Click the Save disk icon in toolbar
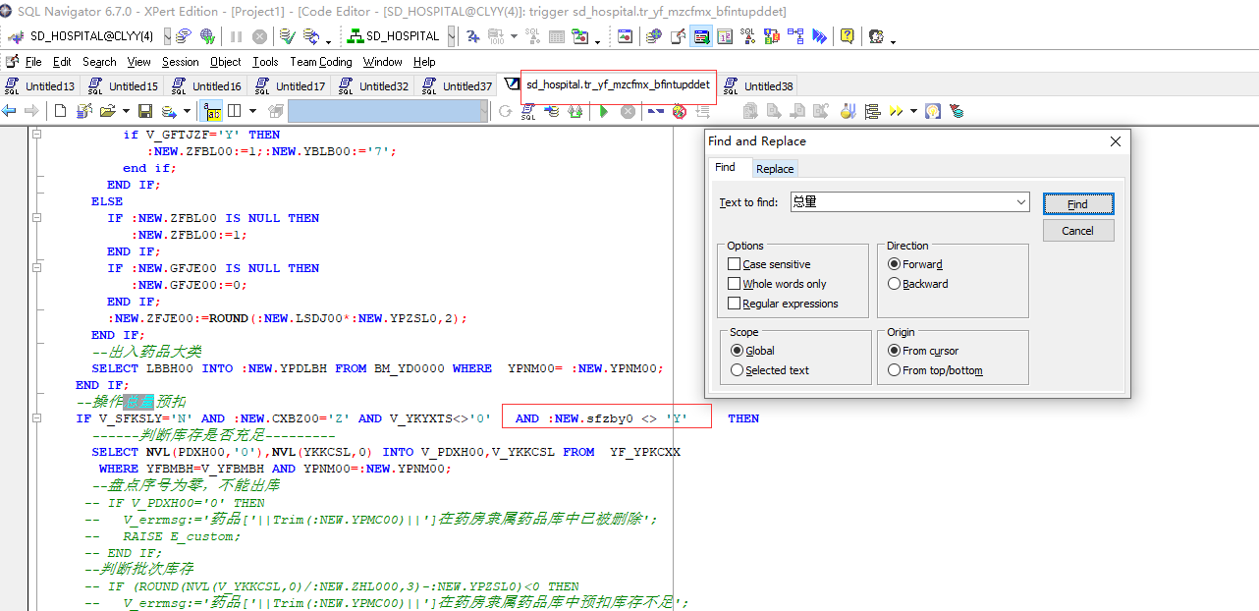Screen dimensions: 1259x611 click(x=145, y=111)
